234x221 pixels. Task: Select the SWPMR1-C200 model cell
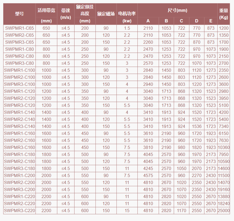point(19,175)
